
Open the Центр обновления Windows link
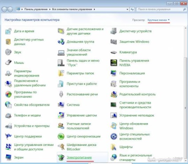[x=133, y=126]
